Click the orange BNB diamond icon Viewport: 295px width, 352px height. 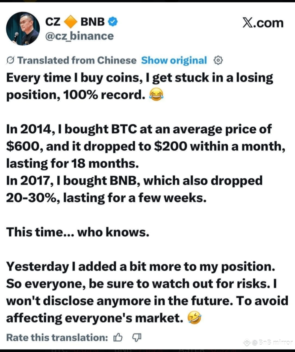point(70,22)
